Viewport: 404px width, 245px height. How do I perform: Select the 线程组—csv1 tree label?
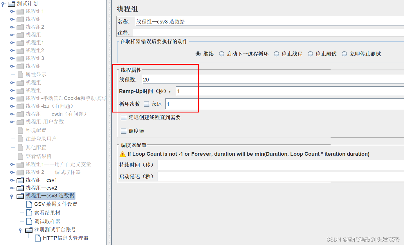[42, 180]
